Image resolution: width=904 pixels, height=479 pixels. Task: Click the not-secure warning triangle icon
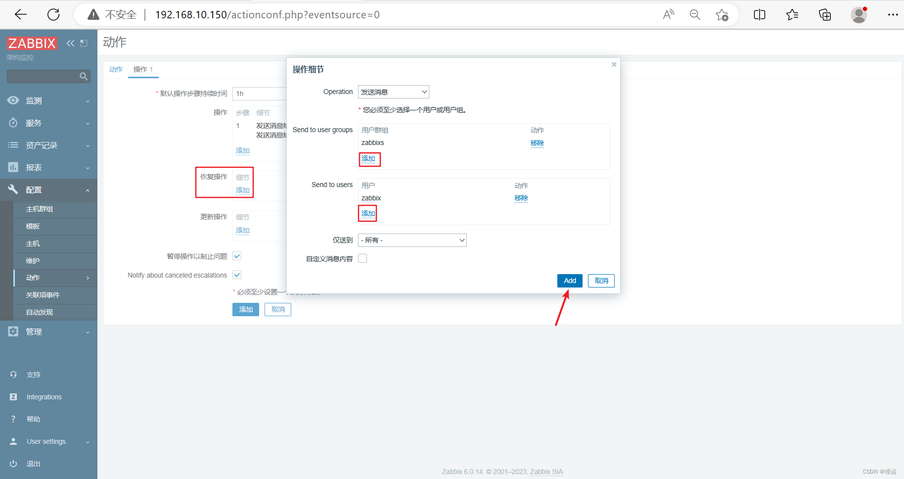coord(93,15)
